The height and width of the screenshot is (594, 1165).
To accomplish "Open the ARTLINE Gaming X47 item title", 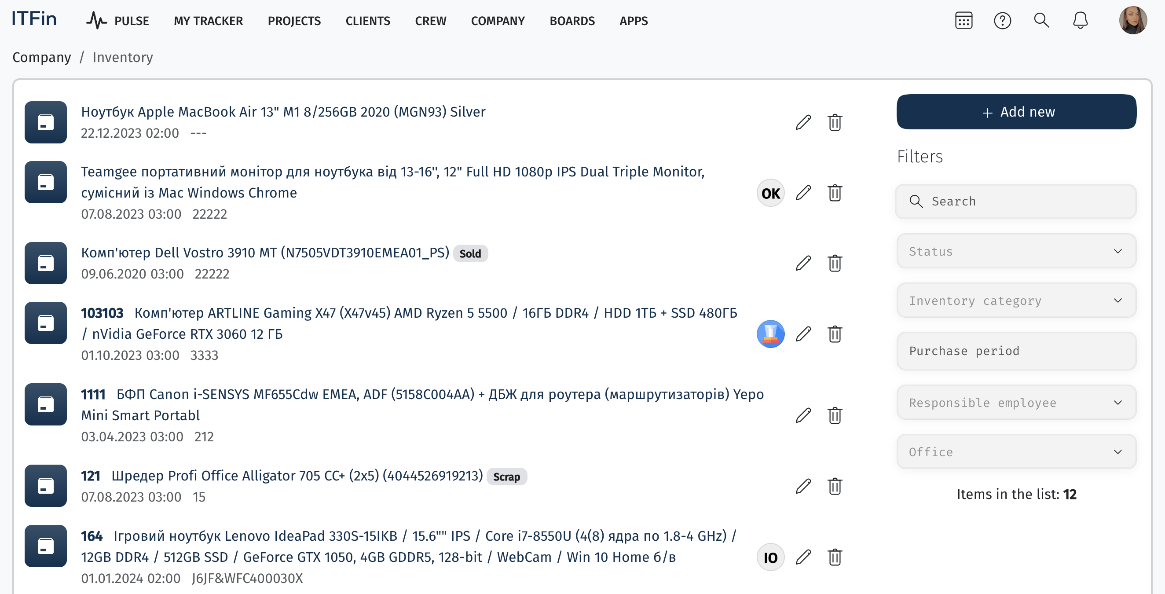I will click(410, 323).
